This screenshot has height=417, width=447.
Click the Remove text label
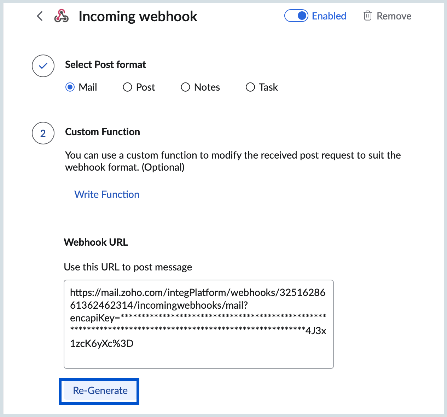pyautogui.click(x=394, y=16)
